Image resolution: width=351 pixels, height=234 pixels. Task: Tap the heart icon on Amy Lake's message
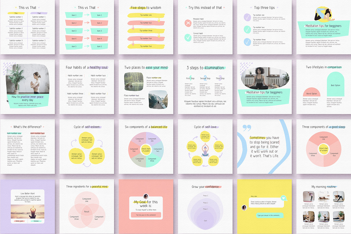[x=283, y=198]
